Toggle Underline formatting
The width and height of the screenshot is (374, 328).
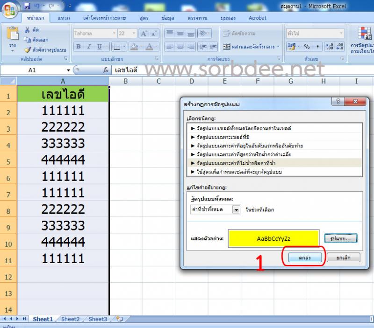(x=99, y=45)
